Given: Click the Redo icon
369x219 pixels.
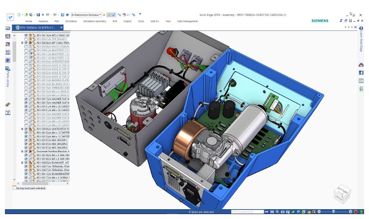Looking at the screenshot, I should (54, 15).
